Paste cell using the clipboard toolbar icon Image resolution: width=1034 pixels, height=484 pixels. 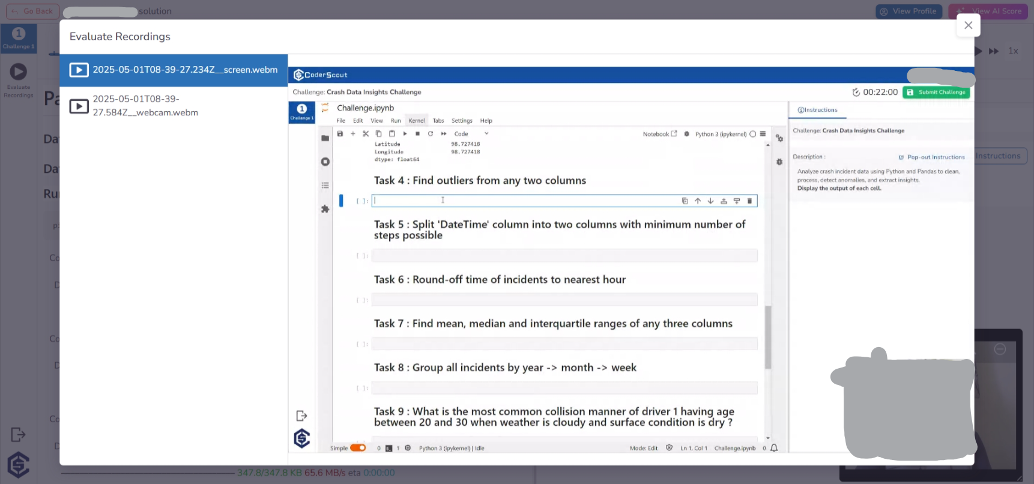[x=392, y=134]
